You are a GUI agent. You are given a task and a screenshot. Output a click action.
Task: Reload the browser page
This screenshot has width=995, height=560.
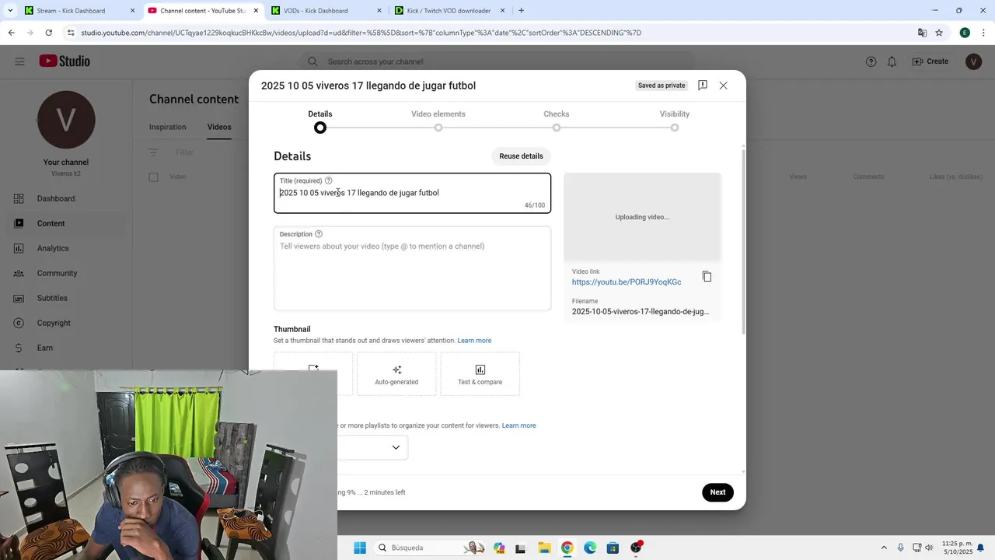(x=48, y=33)
